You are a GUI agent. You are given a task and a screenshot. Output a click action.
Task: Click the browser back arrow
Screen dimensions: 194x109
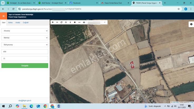tap(3, 9)
